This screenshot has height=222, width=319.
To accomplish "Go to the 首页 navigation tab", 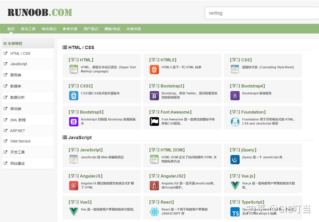I will coord(11,29).
